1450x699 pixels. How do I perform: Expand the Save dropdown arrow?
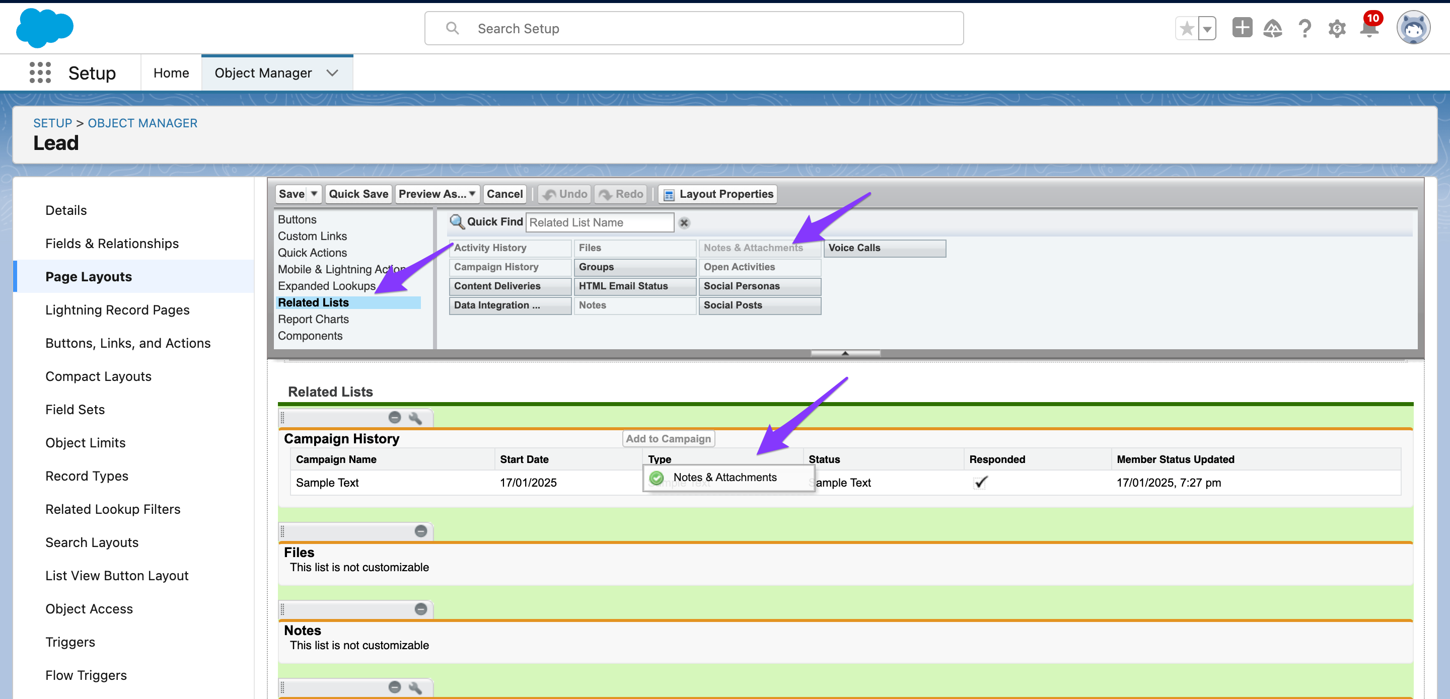pos(314,194)
